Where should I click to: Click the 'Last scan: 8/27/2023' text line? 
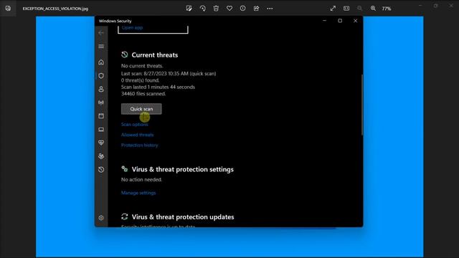(x=169, y=74)
